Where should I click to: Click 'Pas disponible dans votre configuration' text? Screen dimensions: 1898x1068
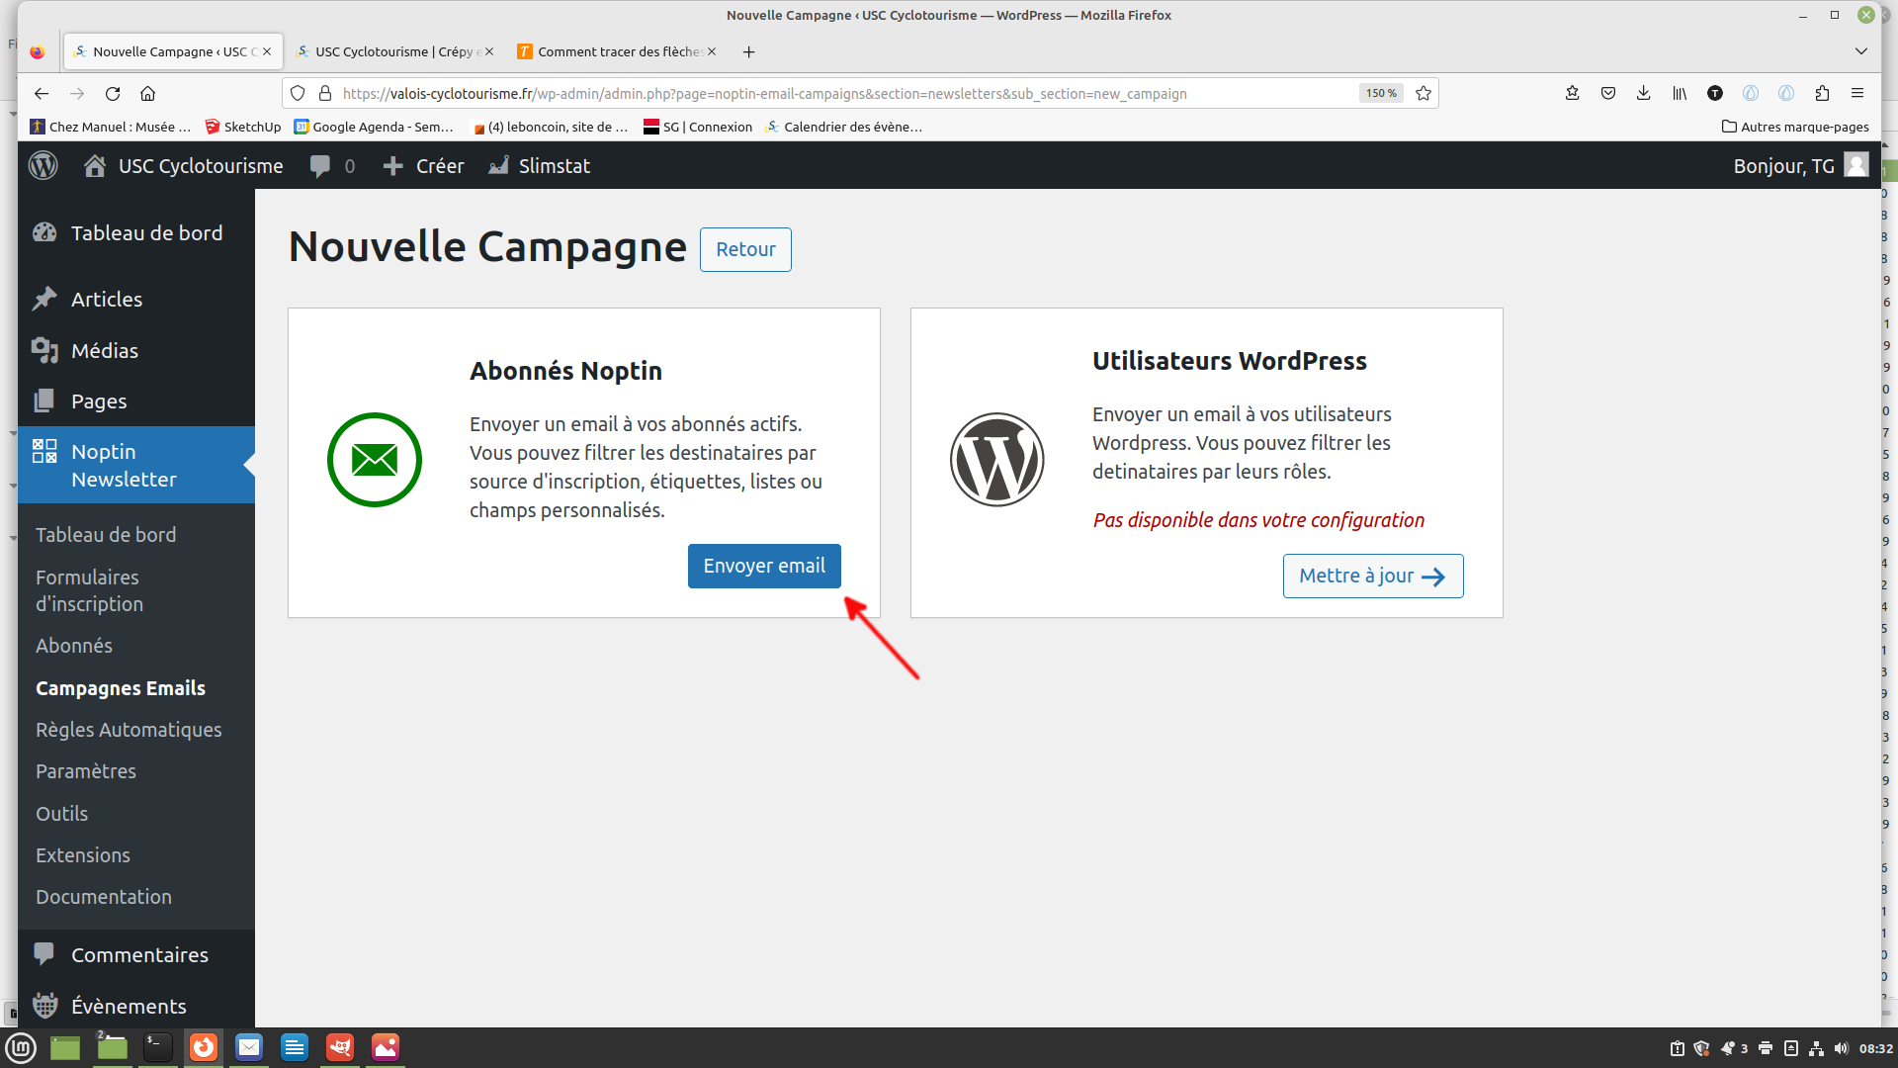point(1258,520)
